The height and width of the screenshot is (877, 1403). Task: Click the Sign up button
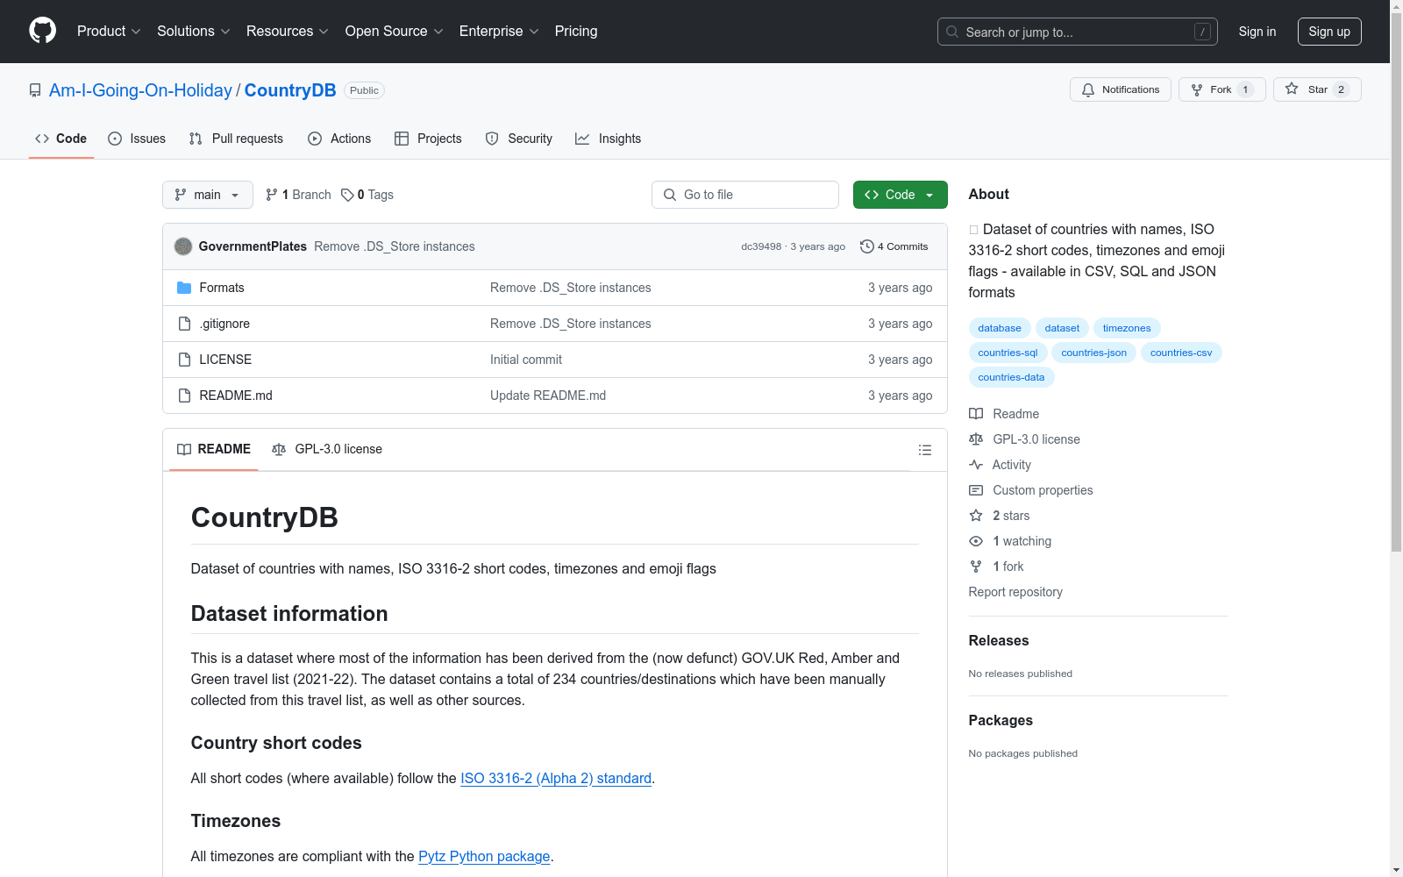tap(1329, 32)
